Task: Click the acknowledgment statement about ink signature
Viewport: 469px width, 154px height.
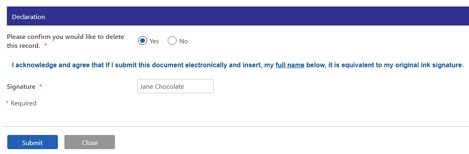Action: coord(238,65)
